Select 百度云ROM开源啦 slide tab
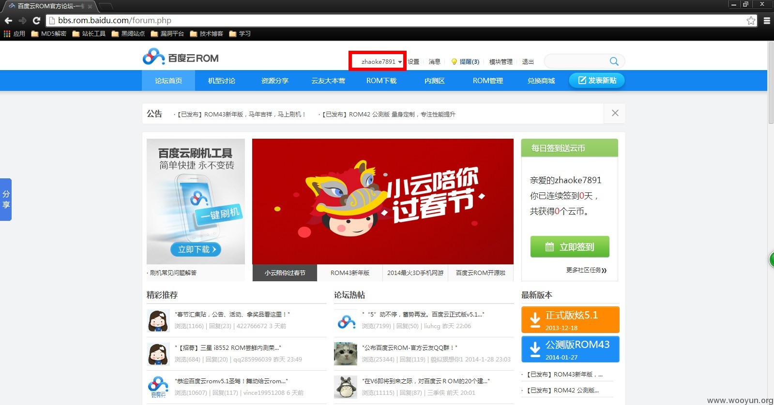Viewport: 774px width, 405px height. (481, 273)
